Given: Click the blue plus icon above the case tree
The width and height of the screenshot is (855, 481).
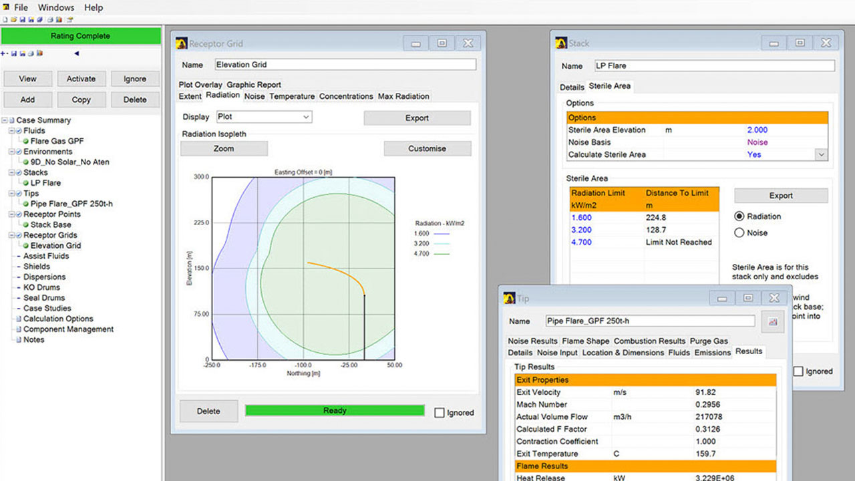Looking at the screenshot, I should (x=4, y=53).
